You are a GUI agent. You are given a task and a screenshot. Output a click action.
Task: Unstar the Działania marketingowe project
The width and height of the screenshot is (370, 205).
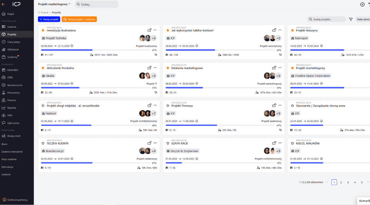tap(168, 68)
